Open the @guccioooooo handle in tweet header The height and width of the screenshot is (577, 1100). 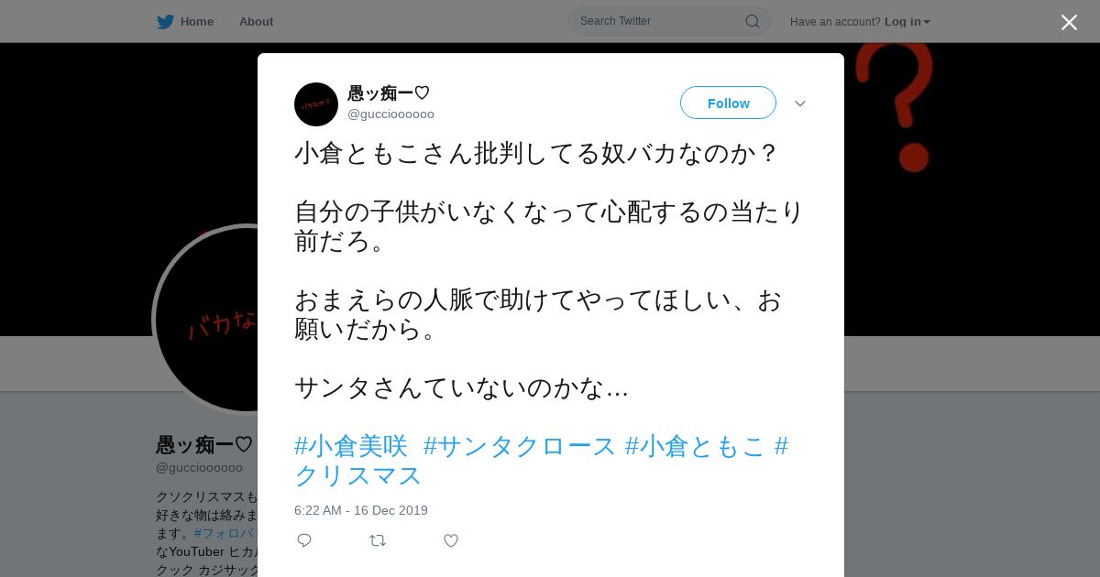click(x=390, y=114)
